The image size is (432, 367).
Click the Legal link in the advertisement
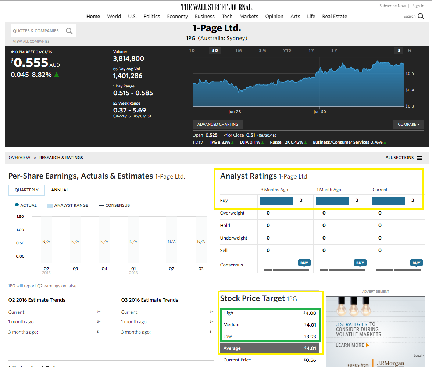click(x=418, y=356)
